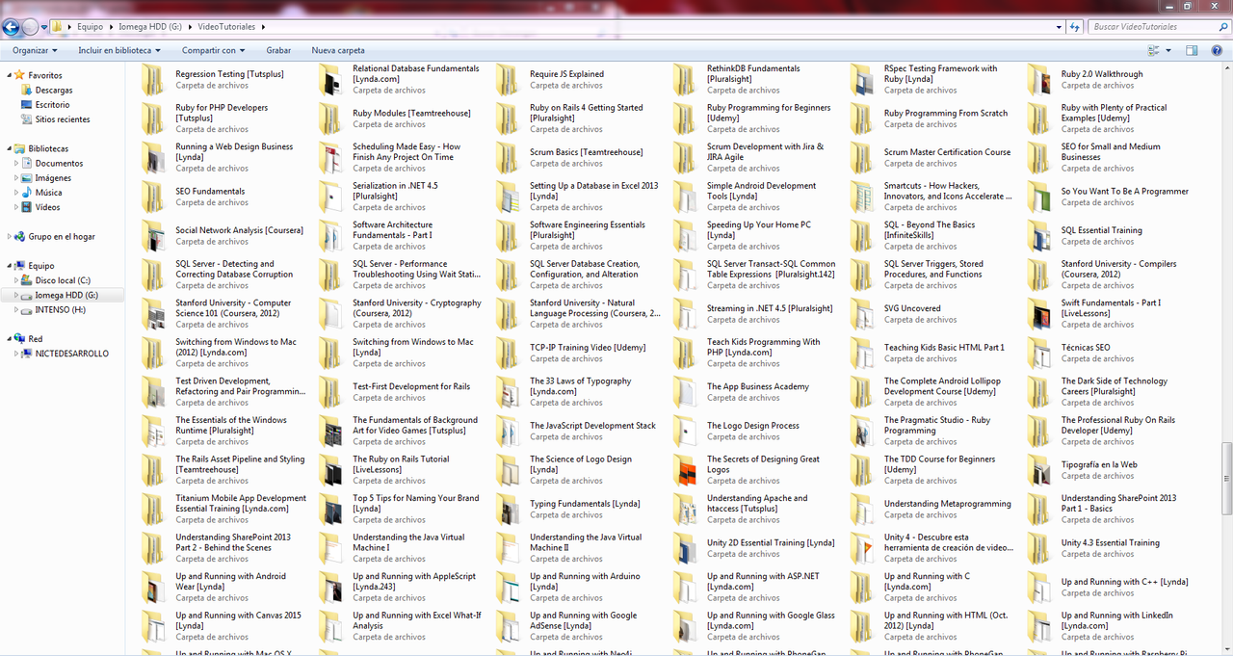This screenshot has height=656, width=1233.
Task: Open the Compartir con dropdown
Action: tap(213, 50)
